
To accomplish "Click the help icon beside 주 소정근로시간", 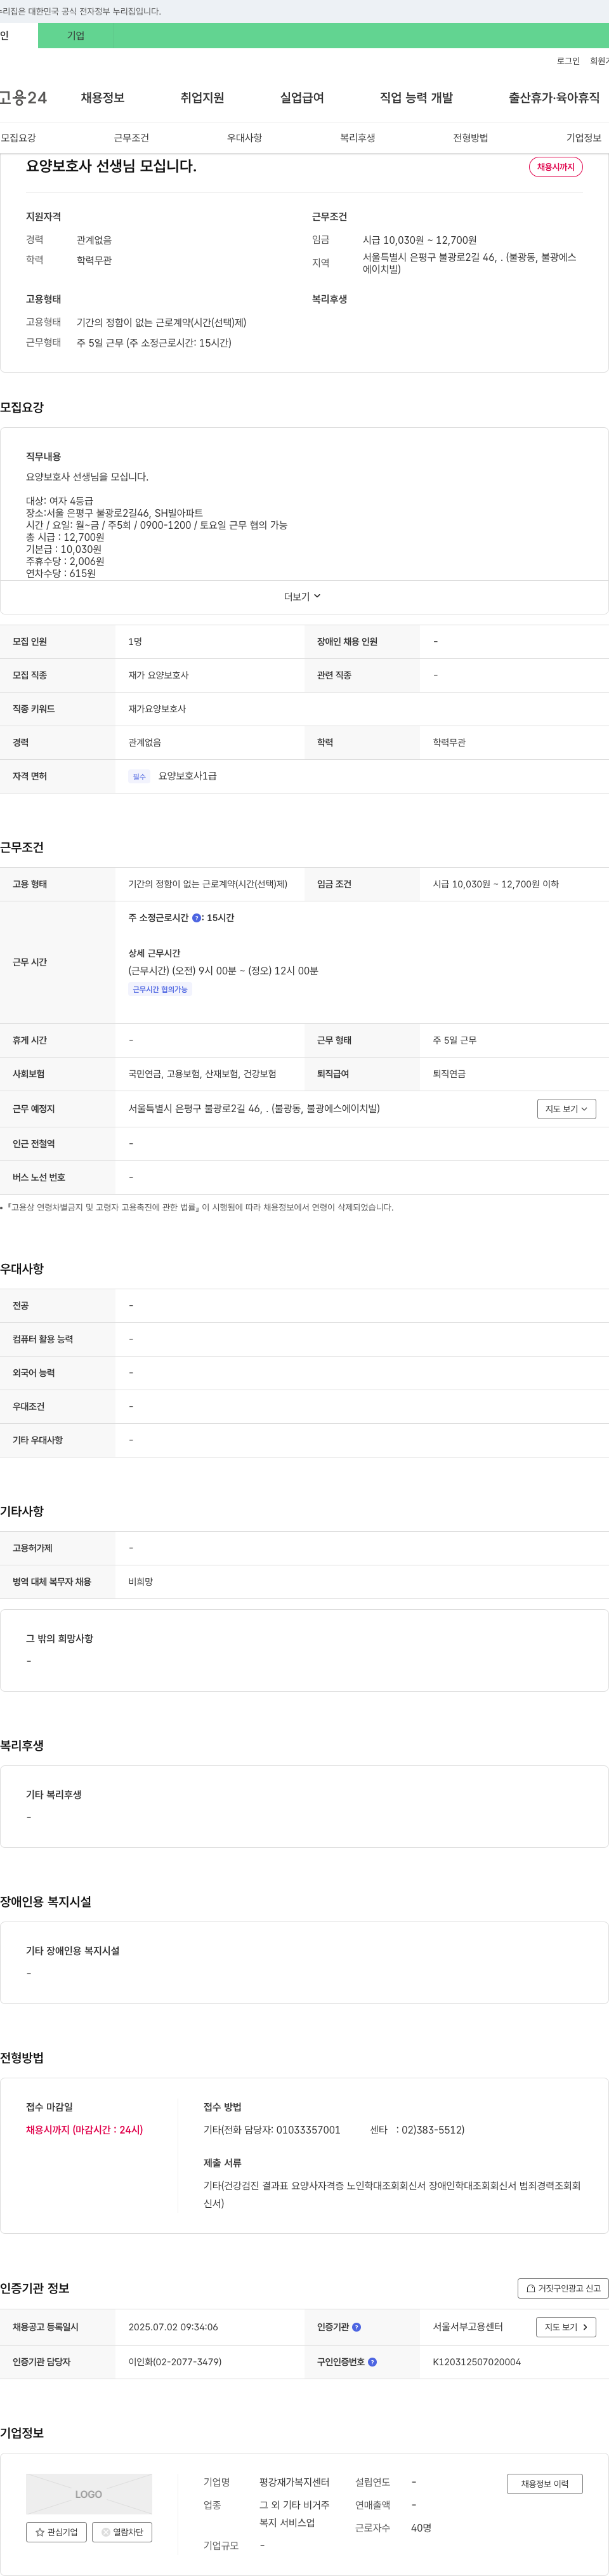I will (196, 917).
